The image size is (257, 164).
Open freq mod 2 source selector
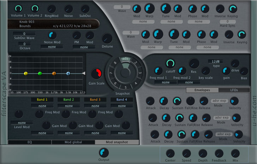189,82
